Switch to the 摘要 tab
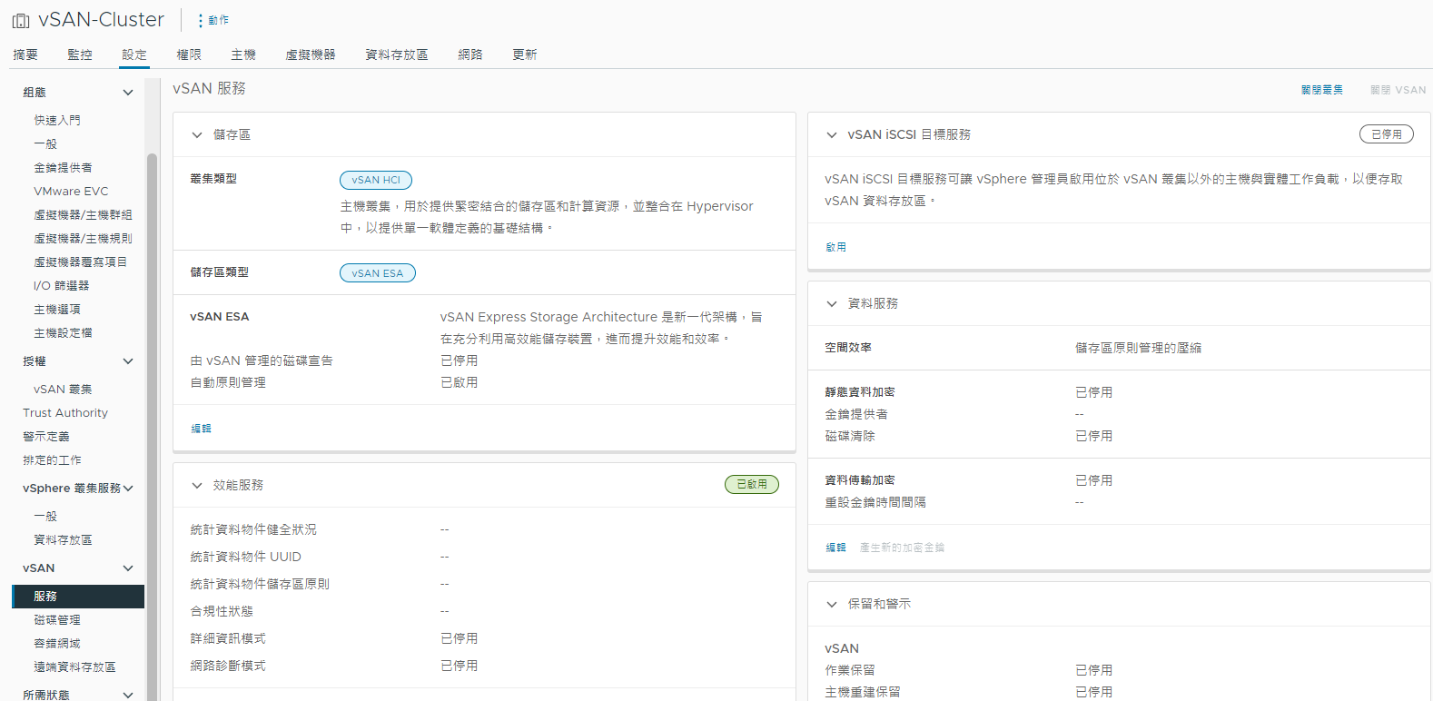The width and height of the screenshot is (1433, 701). (25, 54)
